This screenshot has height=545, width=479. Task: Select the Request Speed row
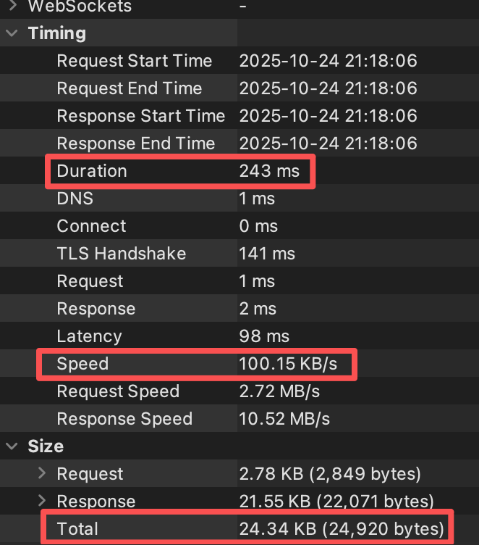pos(117,391)
